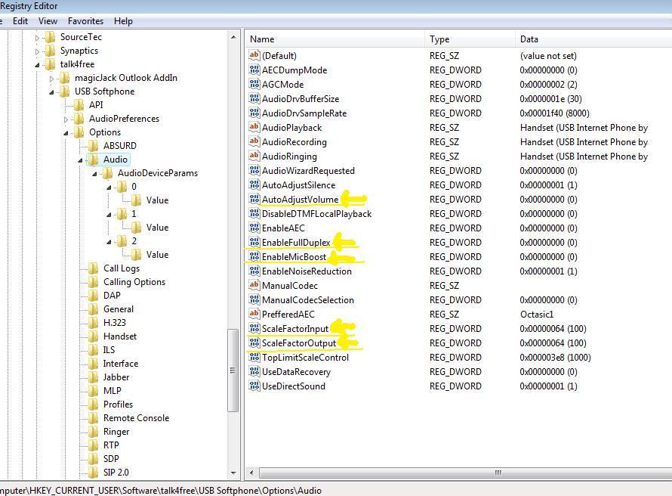Screen dimensions: 672x496
Task: Expand the AudioPreferences tree node
Action: coord(66,119)
